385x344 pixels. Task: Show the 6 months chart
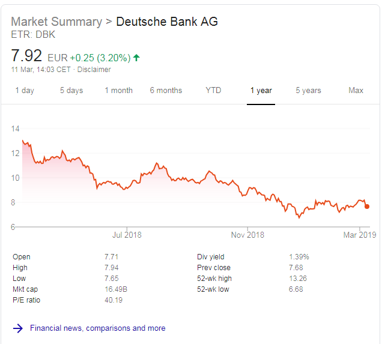[x=166, y=91]
